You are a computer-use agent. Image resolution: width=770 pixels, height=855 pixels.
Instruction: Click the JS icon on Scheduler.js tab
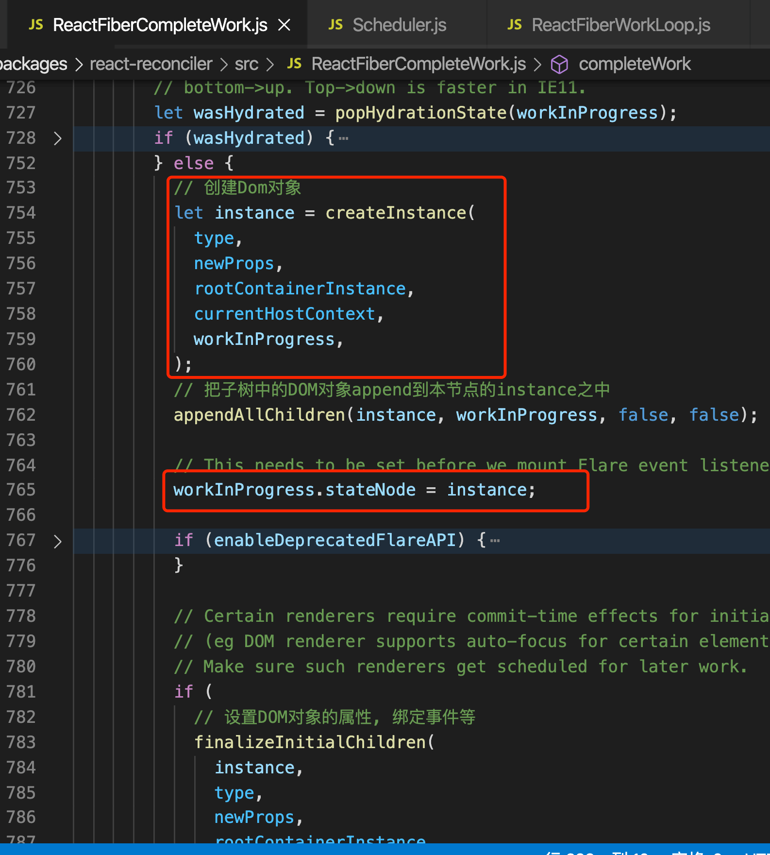[335, 25]
